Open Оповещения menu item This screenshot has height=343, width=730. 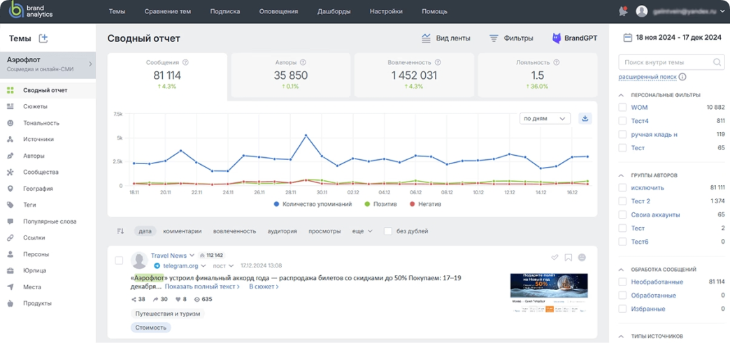(278, 11)
